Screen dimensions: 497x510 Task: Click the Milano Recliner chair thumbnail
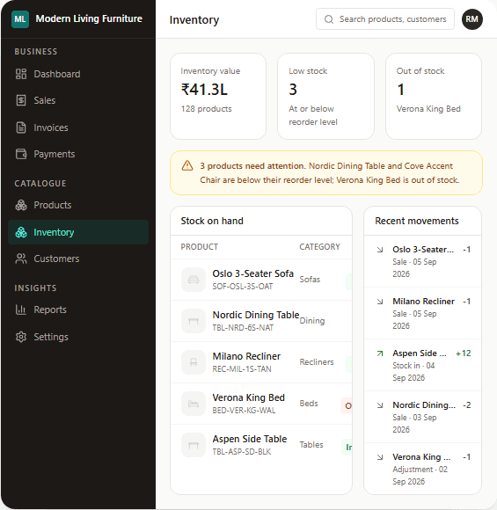[x=194, y=362]
